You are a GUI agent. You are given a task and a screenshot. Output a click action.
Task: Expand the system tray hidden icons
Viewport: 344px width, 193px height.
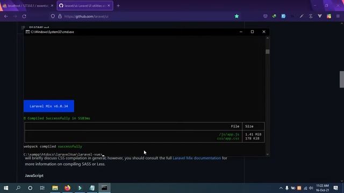(x=281, y=188)
